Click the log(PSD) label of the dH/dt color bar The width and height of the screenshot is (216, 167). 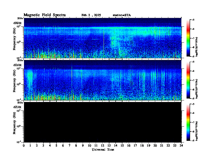[197, 46]
